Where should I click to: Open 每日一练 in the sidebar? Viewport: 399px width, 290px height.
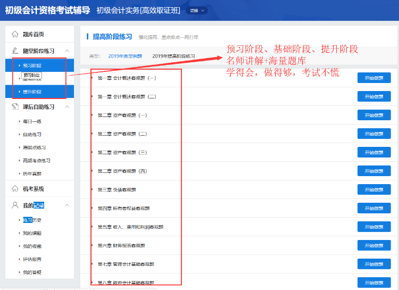click(32, 121)
